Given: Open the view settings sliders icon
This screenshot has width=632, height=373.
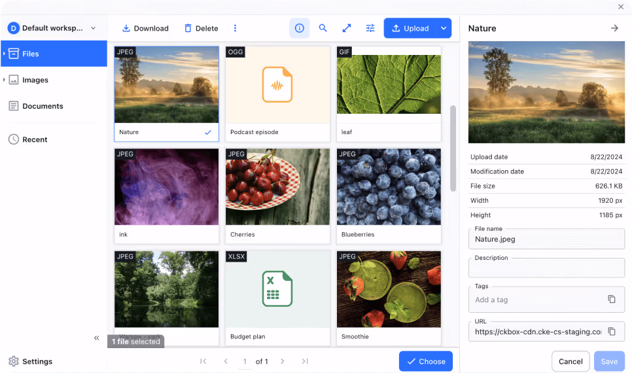Looking at the screenshot, I should pyautogui.click(x=370, y=28).
